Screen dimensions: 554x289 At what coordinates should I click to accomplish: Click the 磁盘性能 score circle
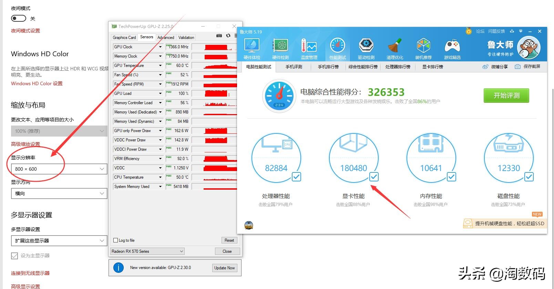pos(509,158)
